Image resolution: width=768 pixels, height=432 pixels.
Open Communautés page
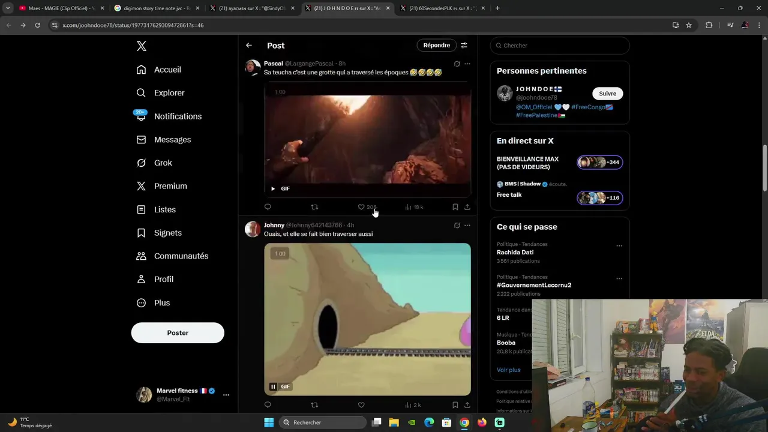coord(172,256)
